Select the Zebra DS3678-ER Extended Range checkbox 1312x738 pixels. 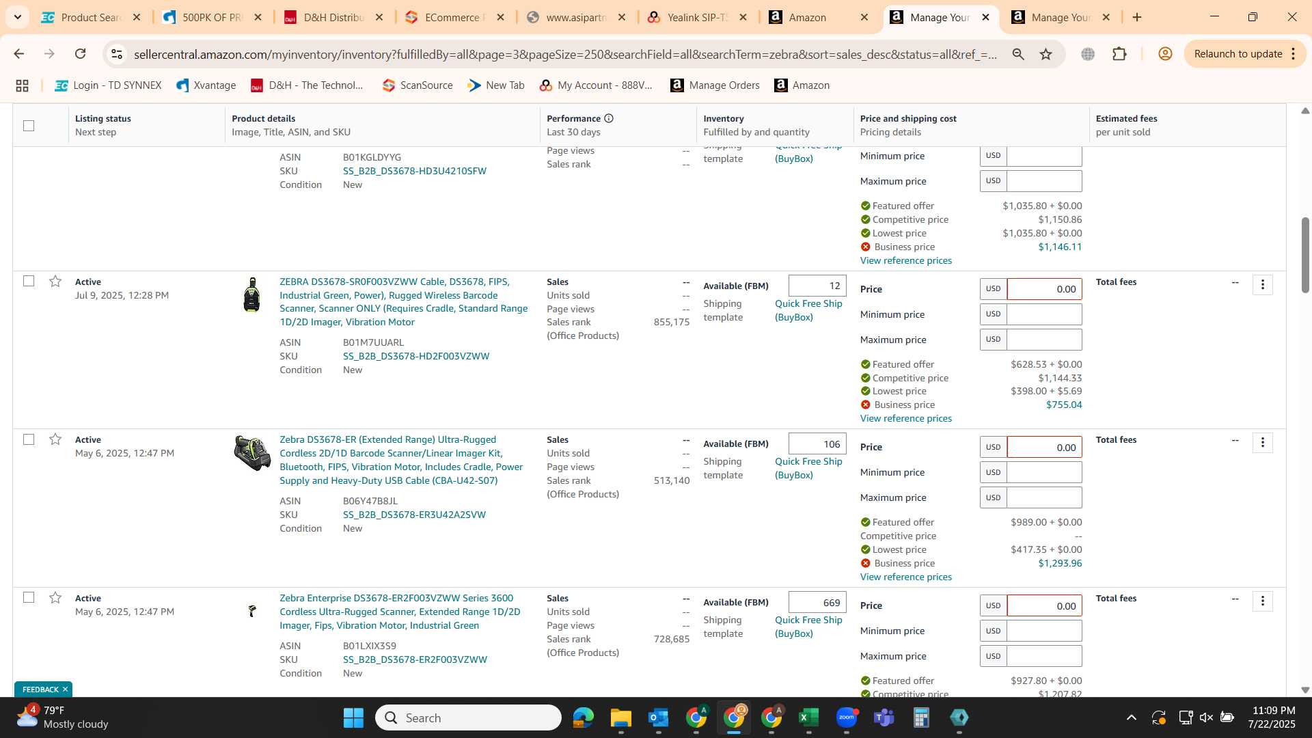point(29,439)
